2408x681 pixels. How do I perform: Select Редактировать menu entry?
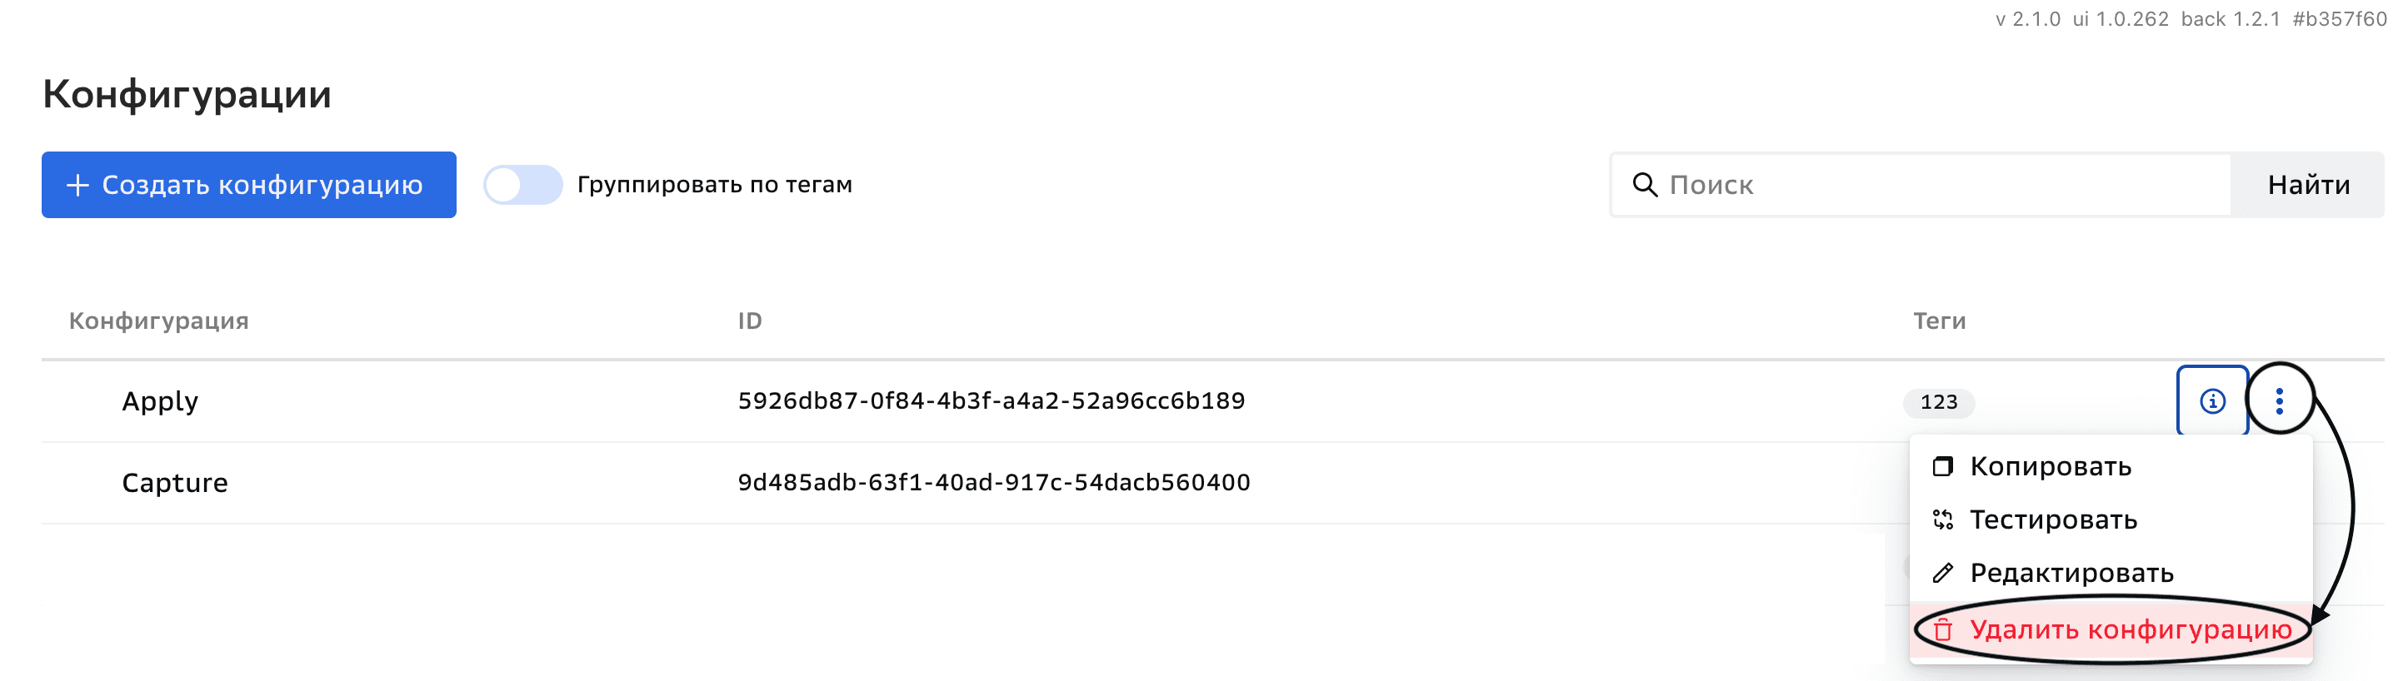pos(2071,573)
